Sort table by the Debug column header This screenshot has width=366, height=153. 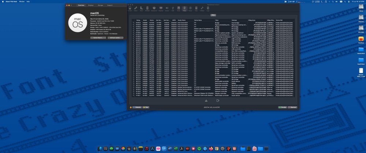coord(138,20)
